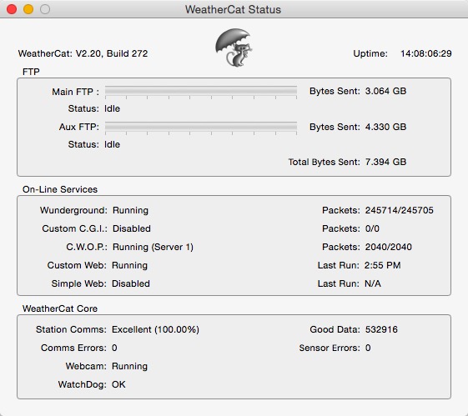Click the Aux FTP progress bar
The height and width of the screenshot is (416, 468).
point(201,128)
